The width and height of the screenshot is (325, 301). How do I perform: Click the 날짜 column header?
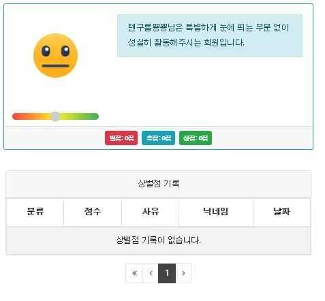(281, 212)
